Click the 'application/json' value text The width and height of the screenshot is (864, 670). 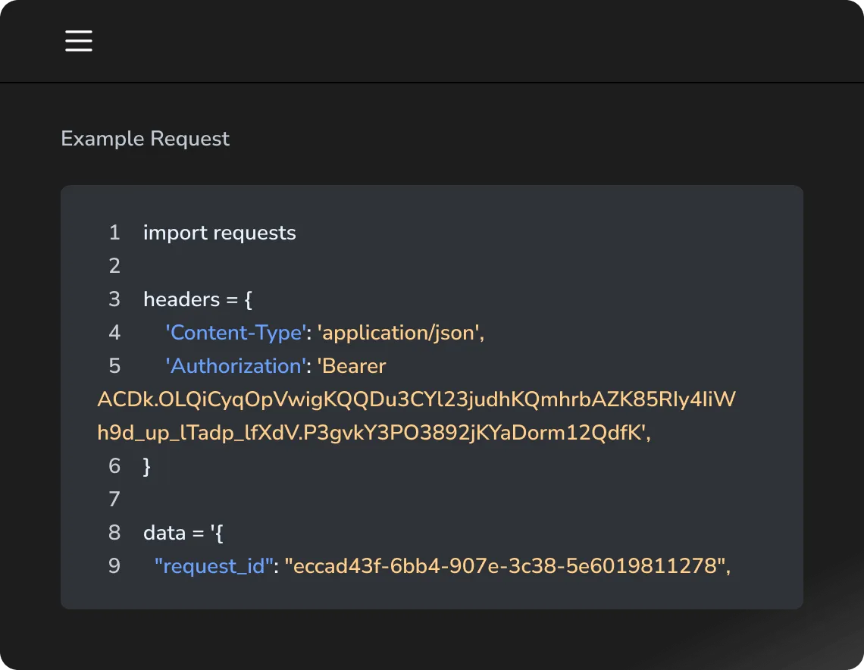pos(399,333)
